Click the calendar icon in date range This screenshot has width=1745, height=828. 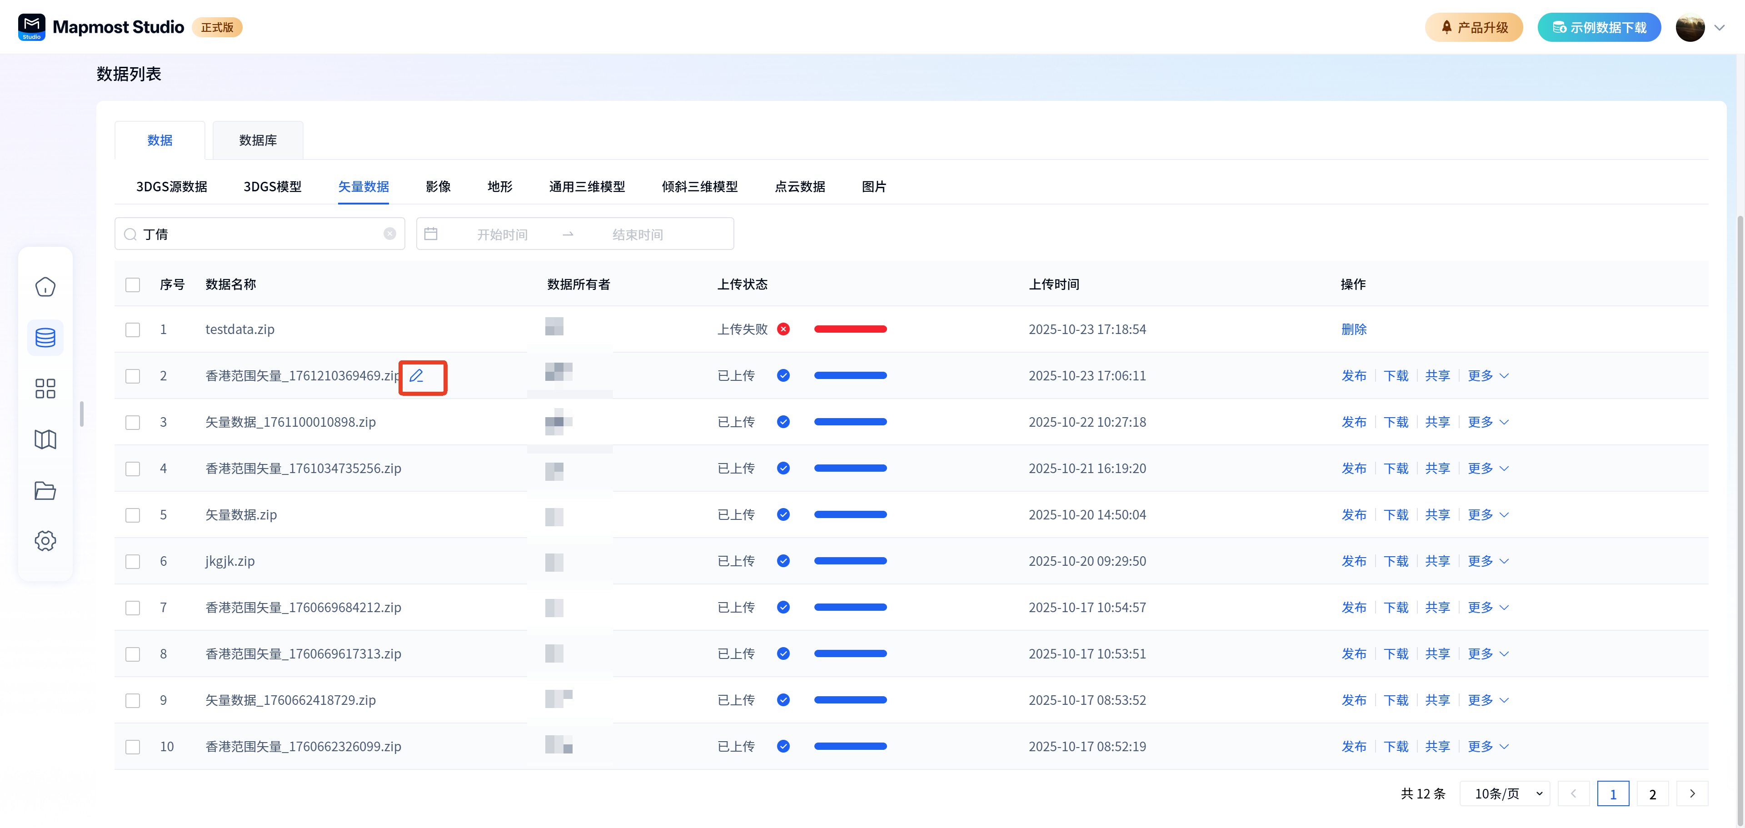(431, 234)
